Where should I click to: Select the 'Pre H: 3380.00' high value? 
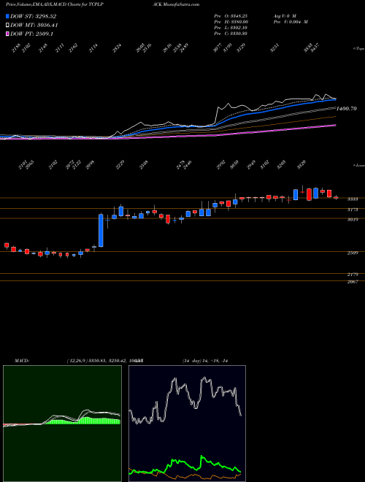231,22
